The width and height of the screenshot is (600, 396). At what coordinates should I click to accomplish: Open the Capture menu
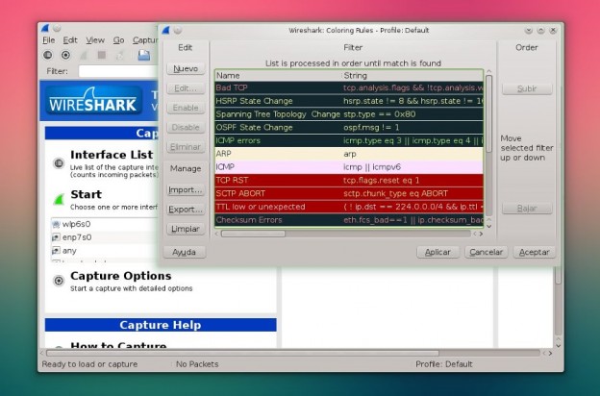pos(145,40)
